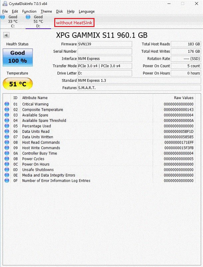Viewport: 203px width, 267px height.
Task: Open the Disk menu
Action: tap(60, 11)
